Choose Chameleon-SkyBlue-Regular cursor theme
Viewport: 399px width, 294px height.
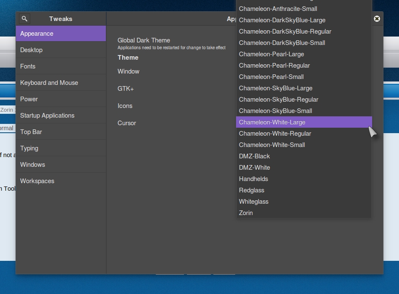click(278, 100)
